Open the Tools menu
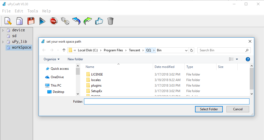The image size is (264, 140). pyautogui.click(x=33, y=11)
